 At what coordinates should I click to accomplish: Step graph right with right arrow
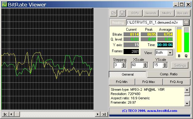98,114
